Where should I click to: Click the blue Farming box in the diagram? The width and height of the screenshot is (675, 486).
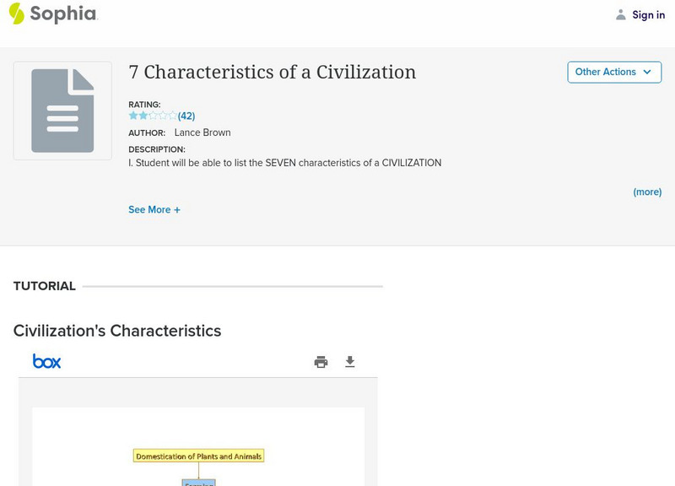click(x=199, y=483)
